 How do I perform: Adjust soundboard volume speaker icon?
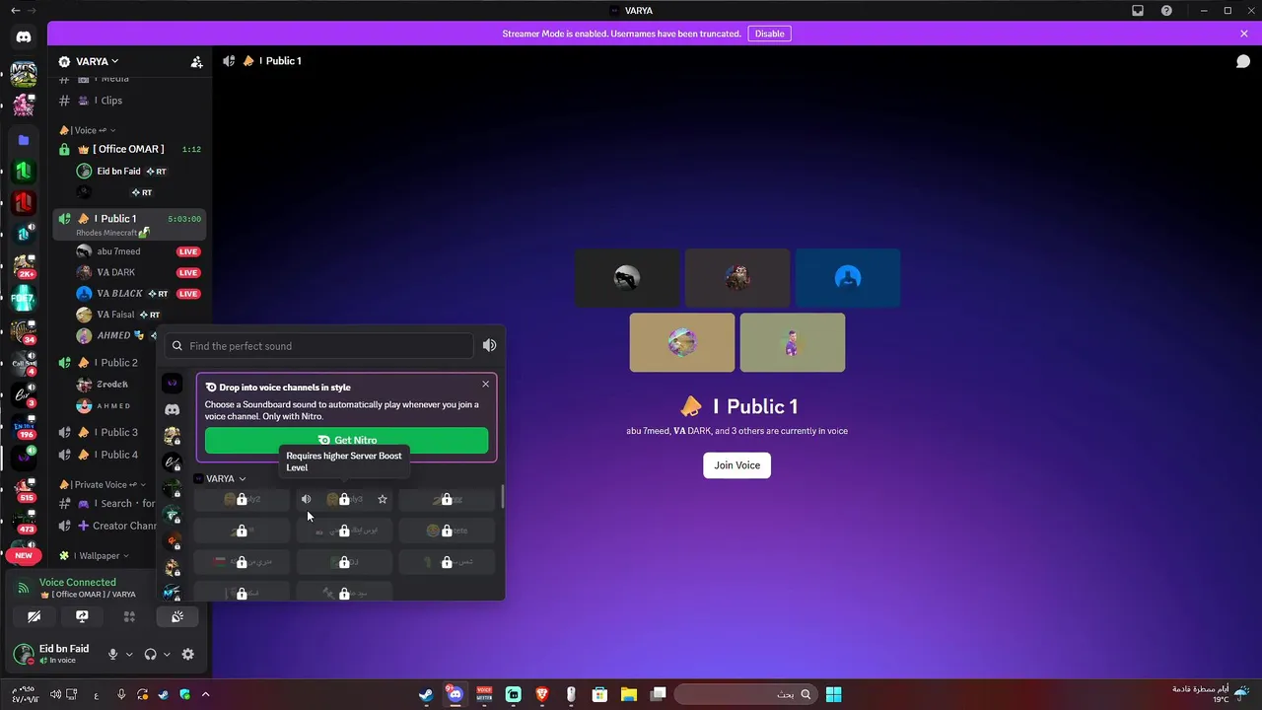point(489,345)
